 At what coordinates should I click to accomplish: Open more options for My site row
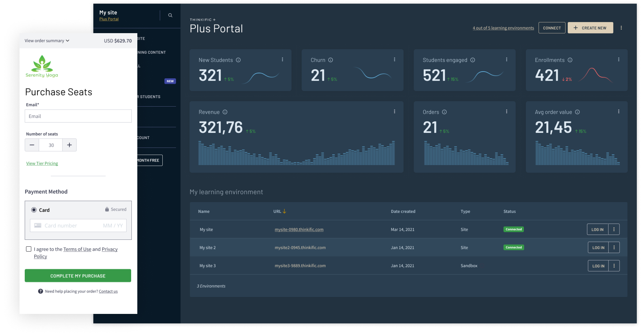click(x=614, y=229)
